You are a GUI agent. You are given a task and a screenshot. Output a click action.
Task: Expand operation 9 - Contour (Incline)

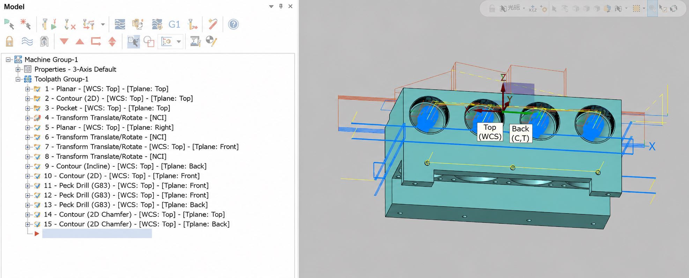coord(28,166)
